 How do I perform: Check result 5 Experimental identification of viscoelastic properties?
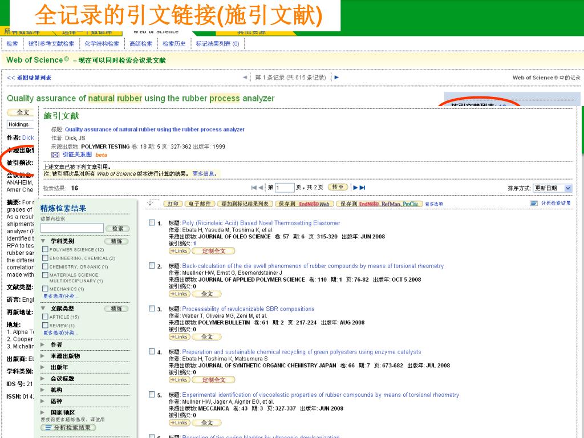point(152,395)
